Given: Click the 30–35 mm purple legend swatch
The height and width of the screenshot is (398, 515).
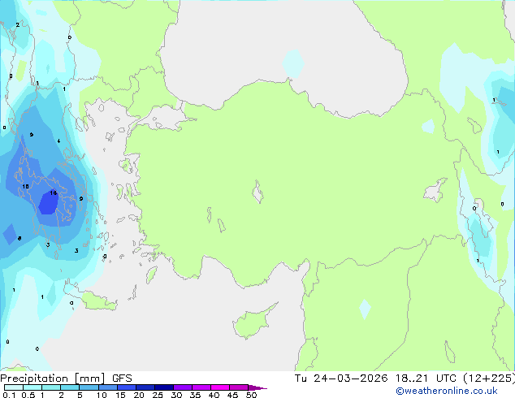Looking at the screenshot, I should click(x=183, y=387).
